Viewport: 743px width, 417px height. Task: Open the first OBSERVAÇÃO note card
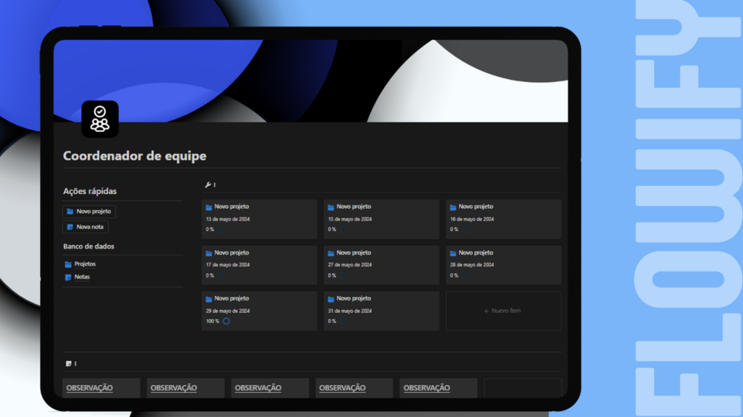coord(101,387)
